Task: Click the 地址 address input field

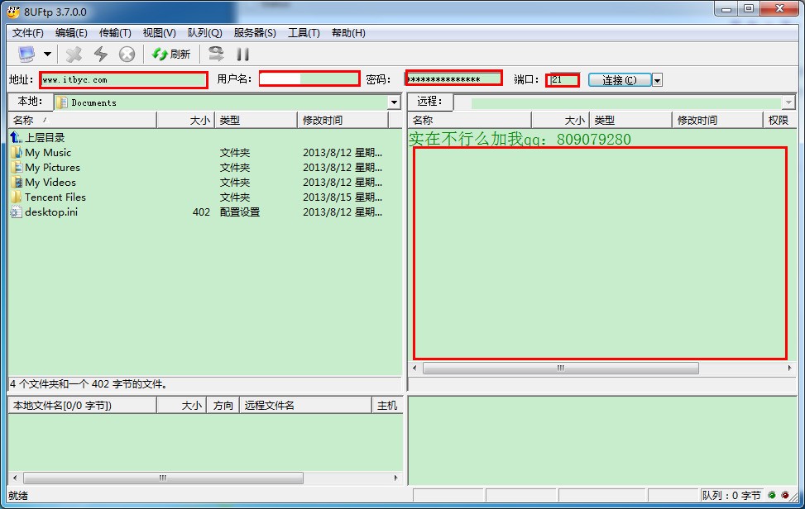Action: pyautogui.click(x=124, y=80)
